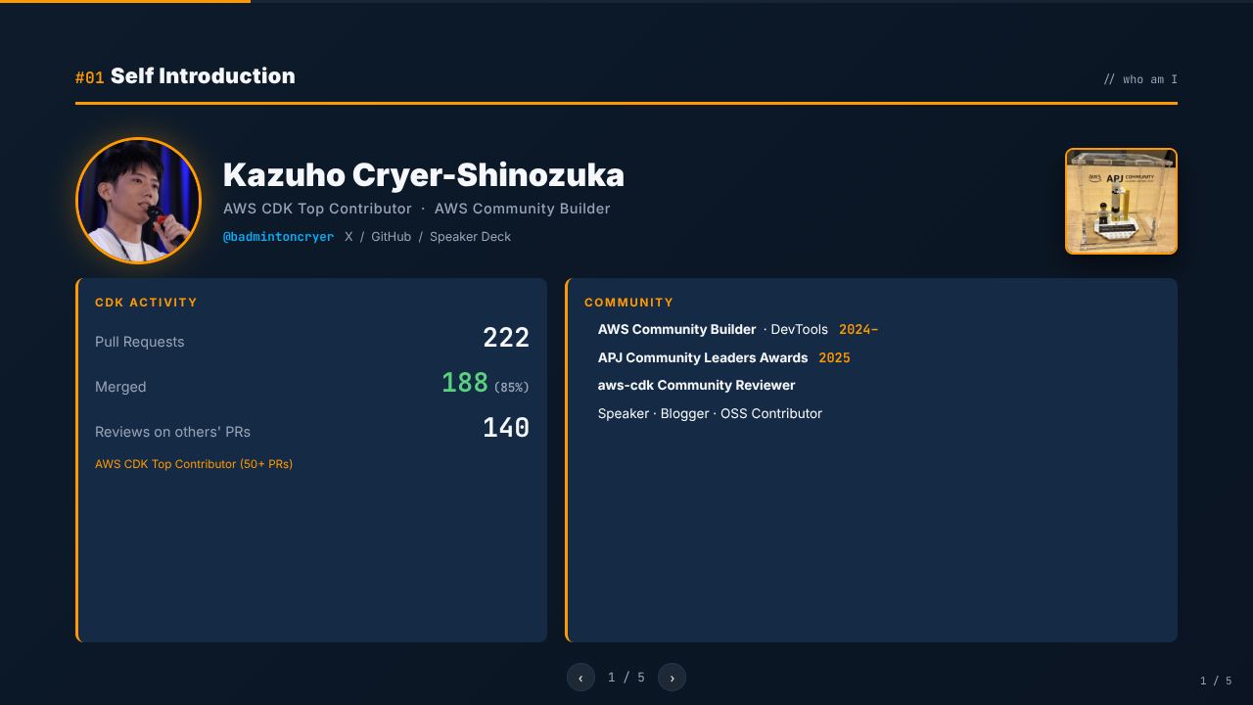Go to the previous slide arrow

click(x=580, y=678)
